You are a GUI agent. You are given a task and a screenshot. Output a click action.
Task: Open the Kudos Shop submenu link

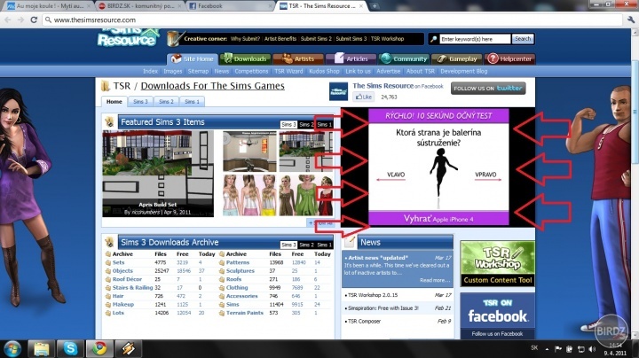tap(324, 71)
